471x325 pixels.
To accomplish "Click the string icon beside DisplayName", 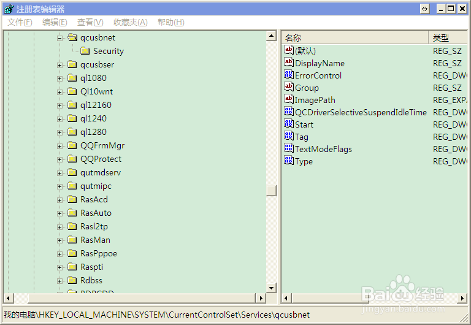I will pos(289,63).
